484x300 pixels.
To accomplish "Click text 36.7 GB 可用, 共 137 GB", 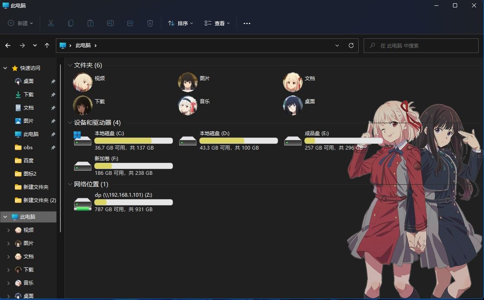I will tap(124, 148).
